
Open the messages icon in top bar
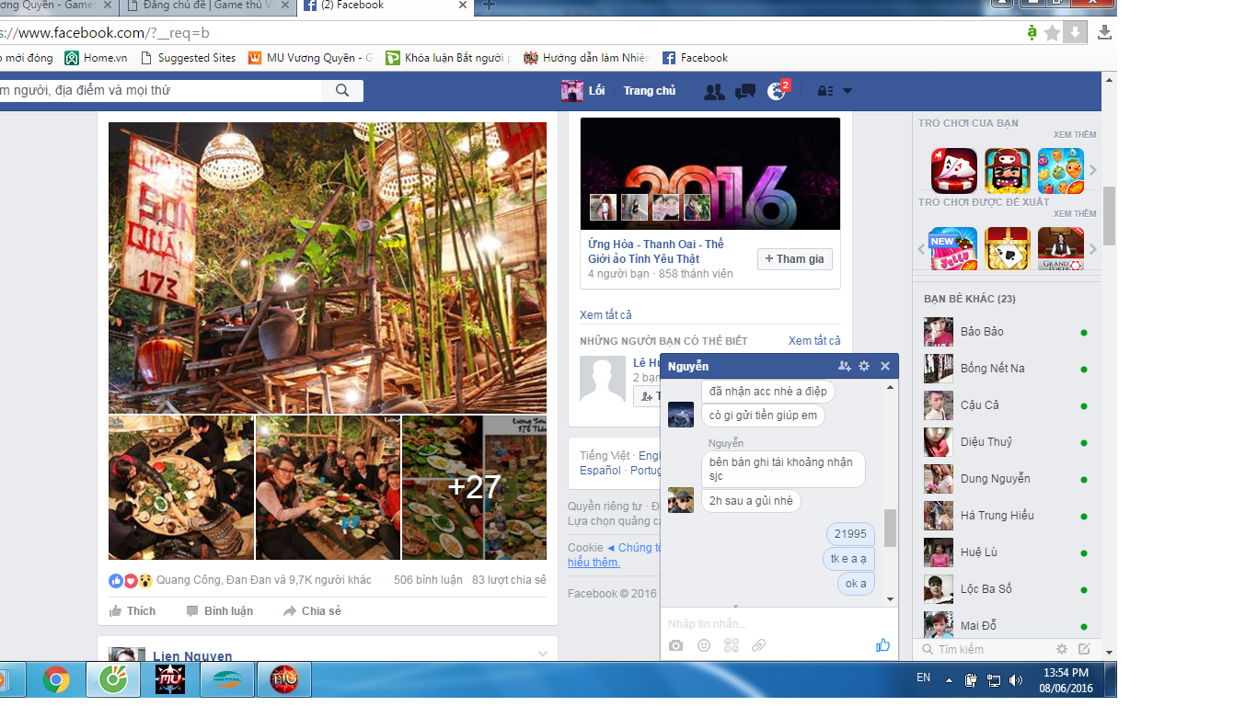[x=745, y=91]
